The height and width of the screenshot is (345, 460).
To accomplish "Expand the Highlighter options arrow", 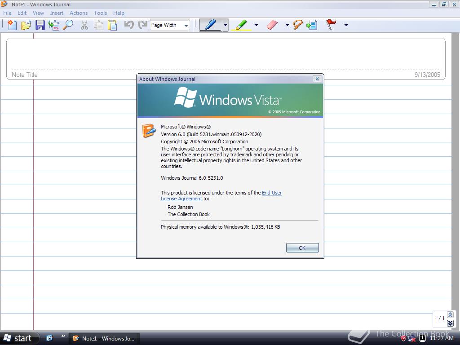I will pos(256,25).
